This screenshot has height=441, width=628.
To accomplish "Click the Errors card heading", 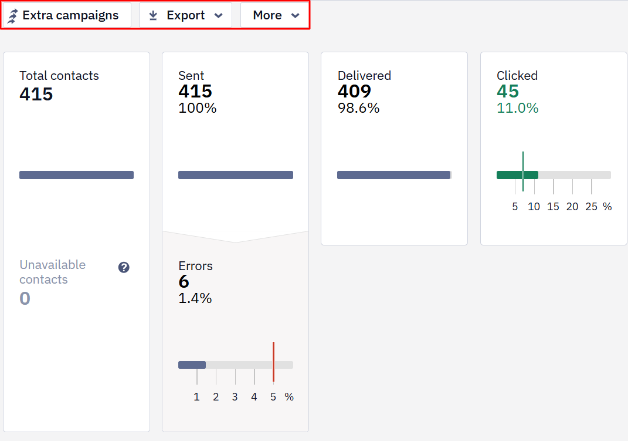I will [x=195, y=266].
